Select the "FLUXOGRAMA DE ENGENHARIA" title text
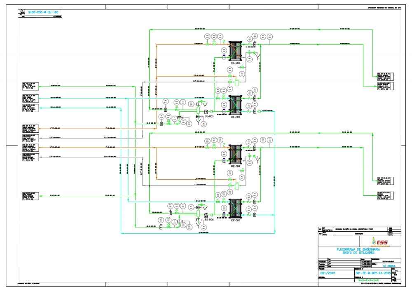 click(358, 249)
